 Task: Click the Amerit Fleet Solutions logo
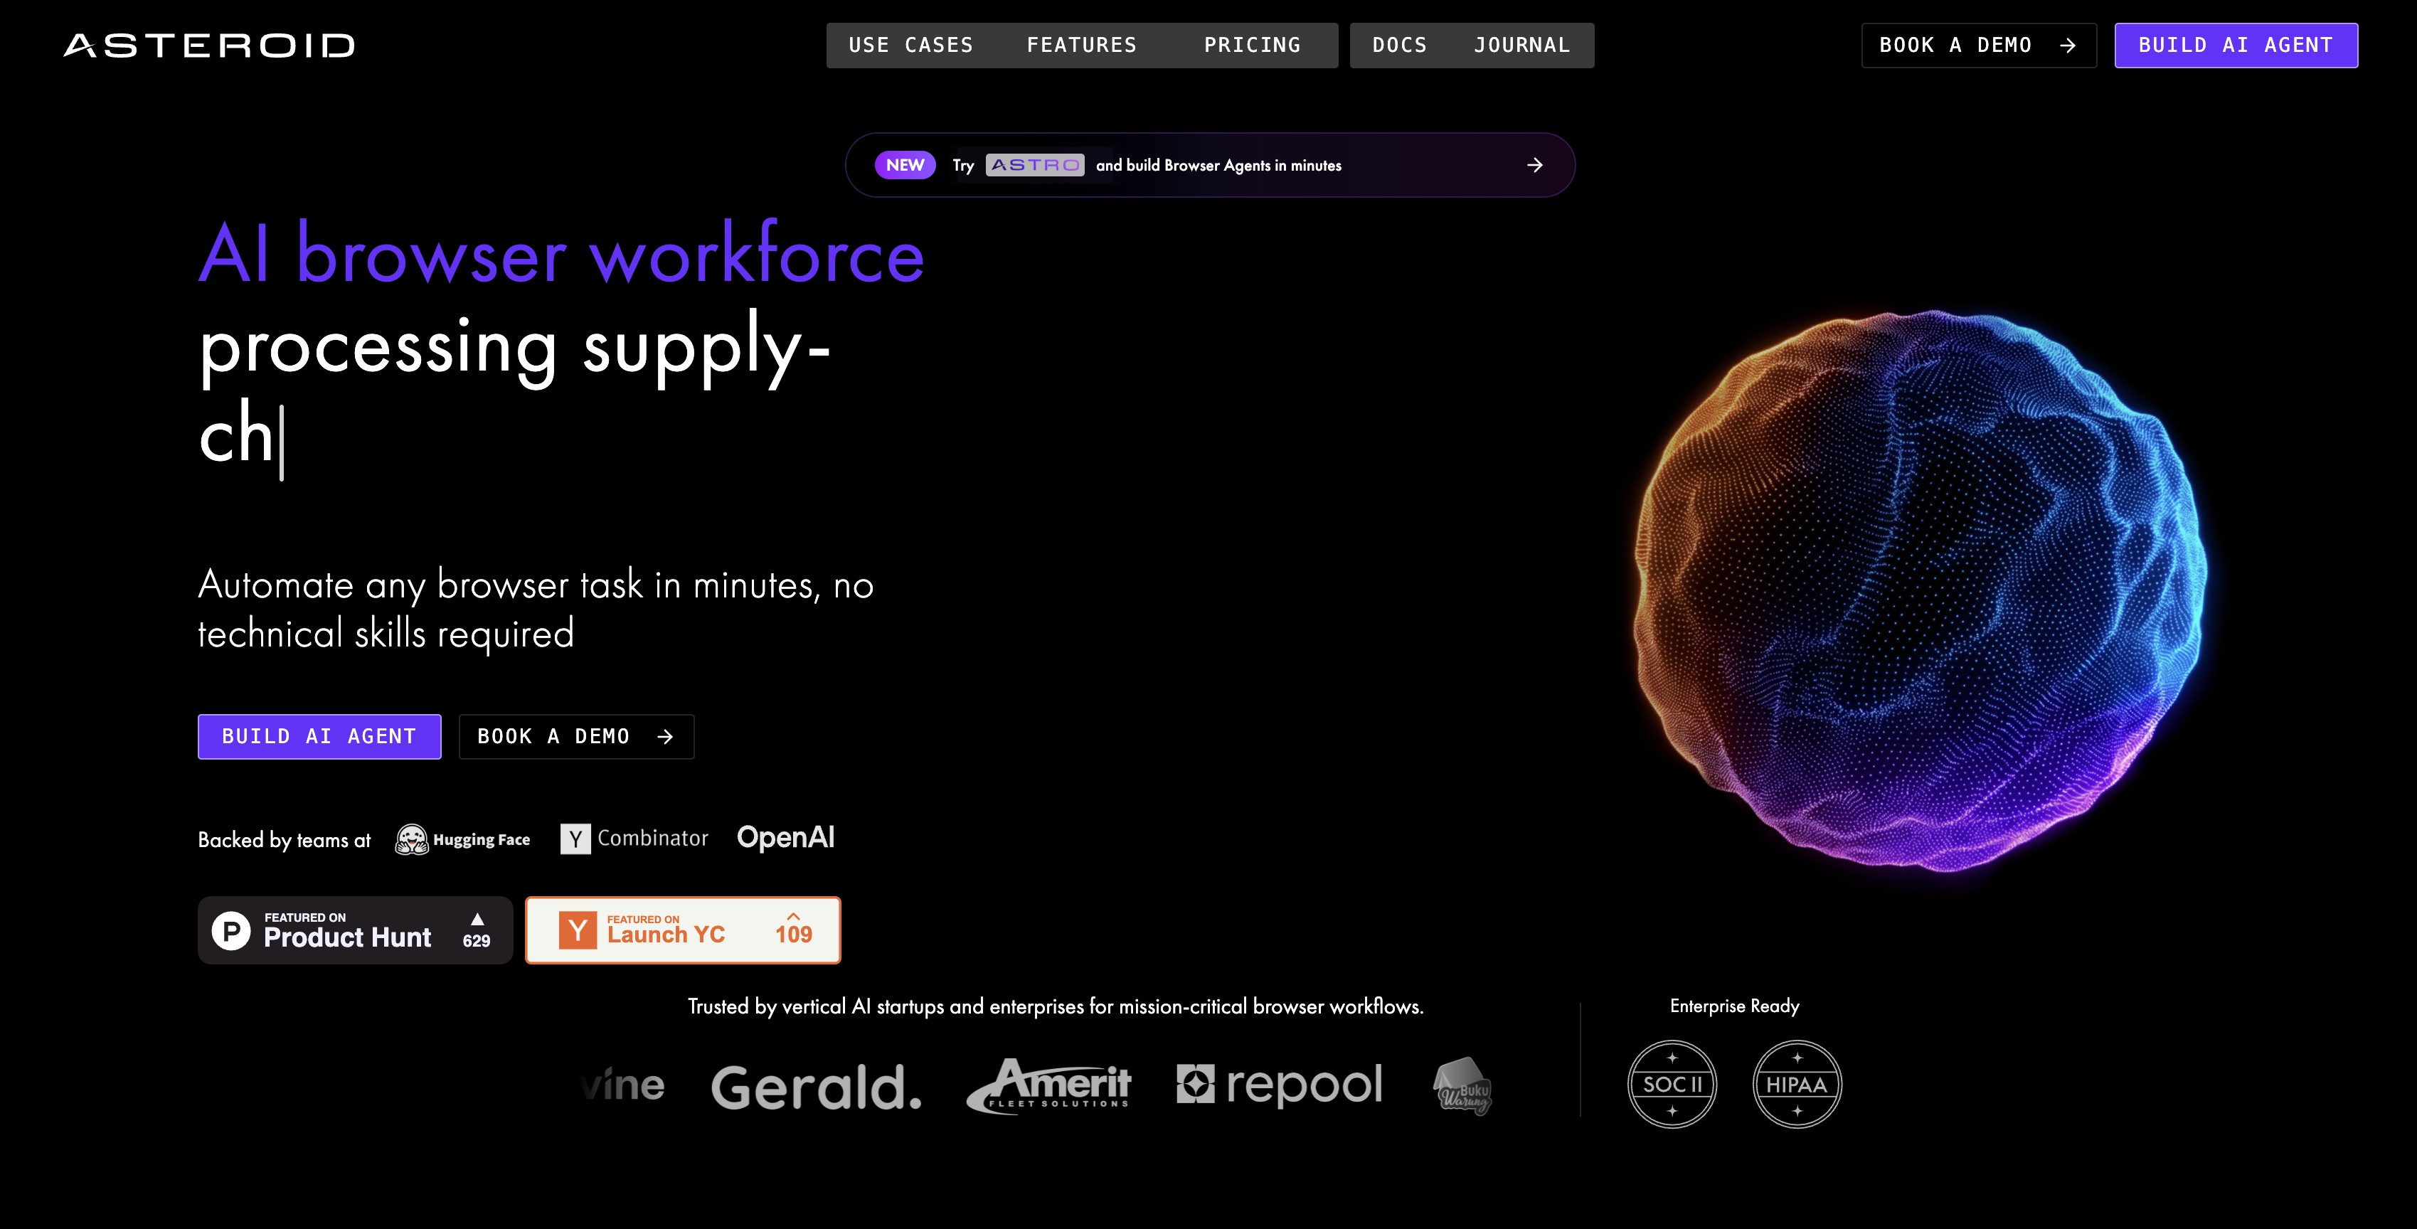(x=1049, y=1085)
